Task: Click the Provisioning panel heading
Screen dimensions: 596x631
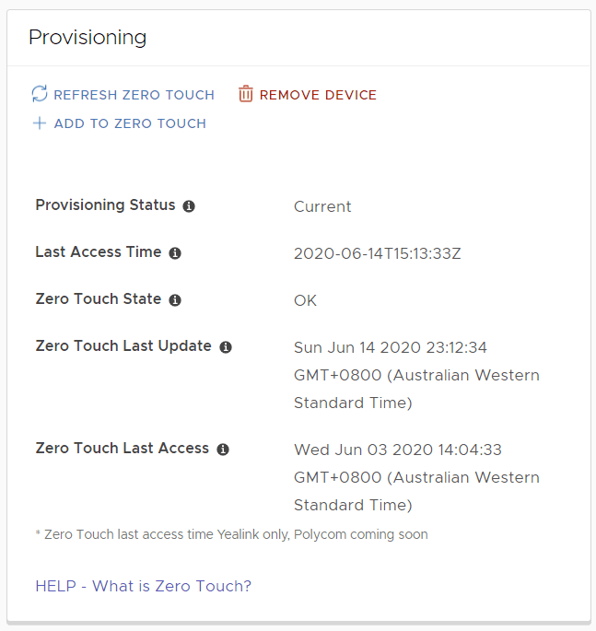Action: (x=88, y=38)
